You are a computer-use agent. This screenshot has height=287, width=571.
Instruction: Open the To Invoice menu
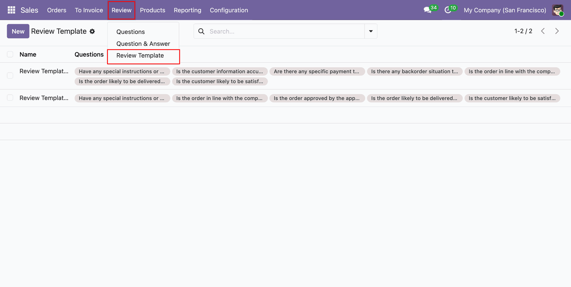point(89,10)
